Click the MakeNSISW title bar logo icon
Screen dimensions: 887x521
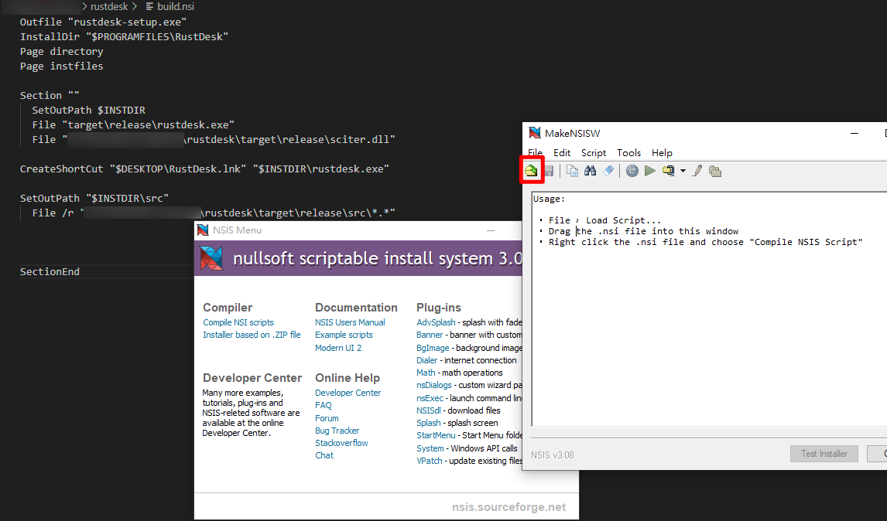tap(535, 133)
